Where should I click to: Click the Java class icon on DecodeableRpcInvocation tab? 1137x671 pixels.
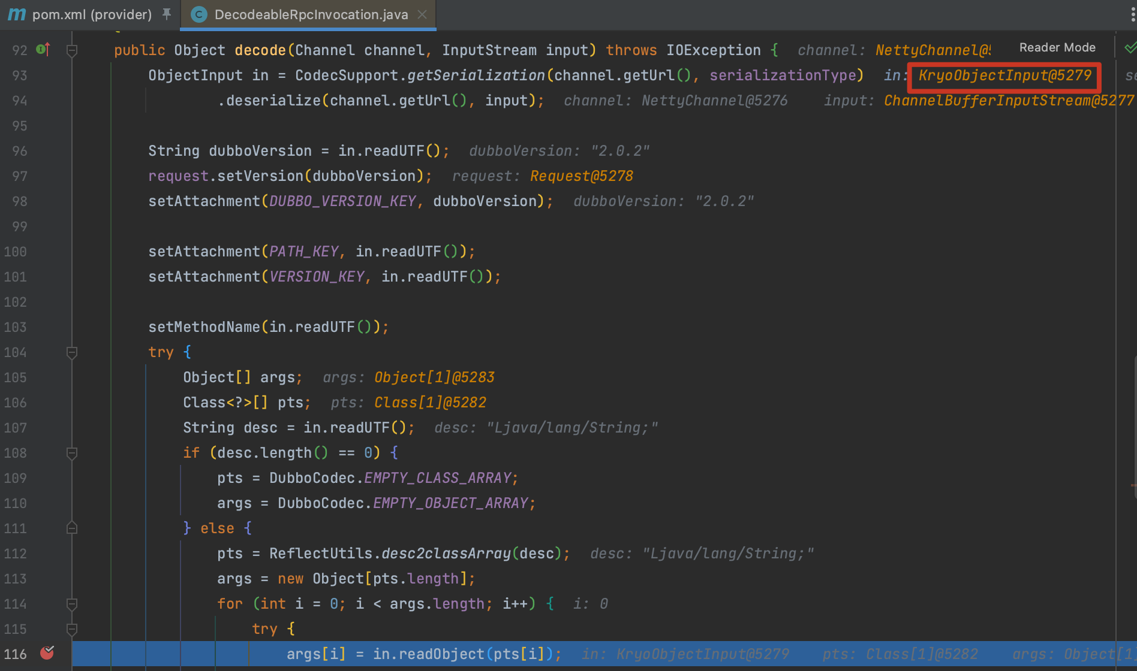pyautogui.click(x=199, y=14)
